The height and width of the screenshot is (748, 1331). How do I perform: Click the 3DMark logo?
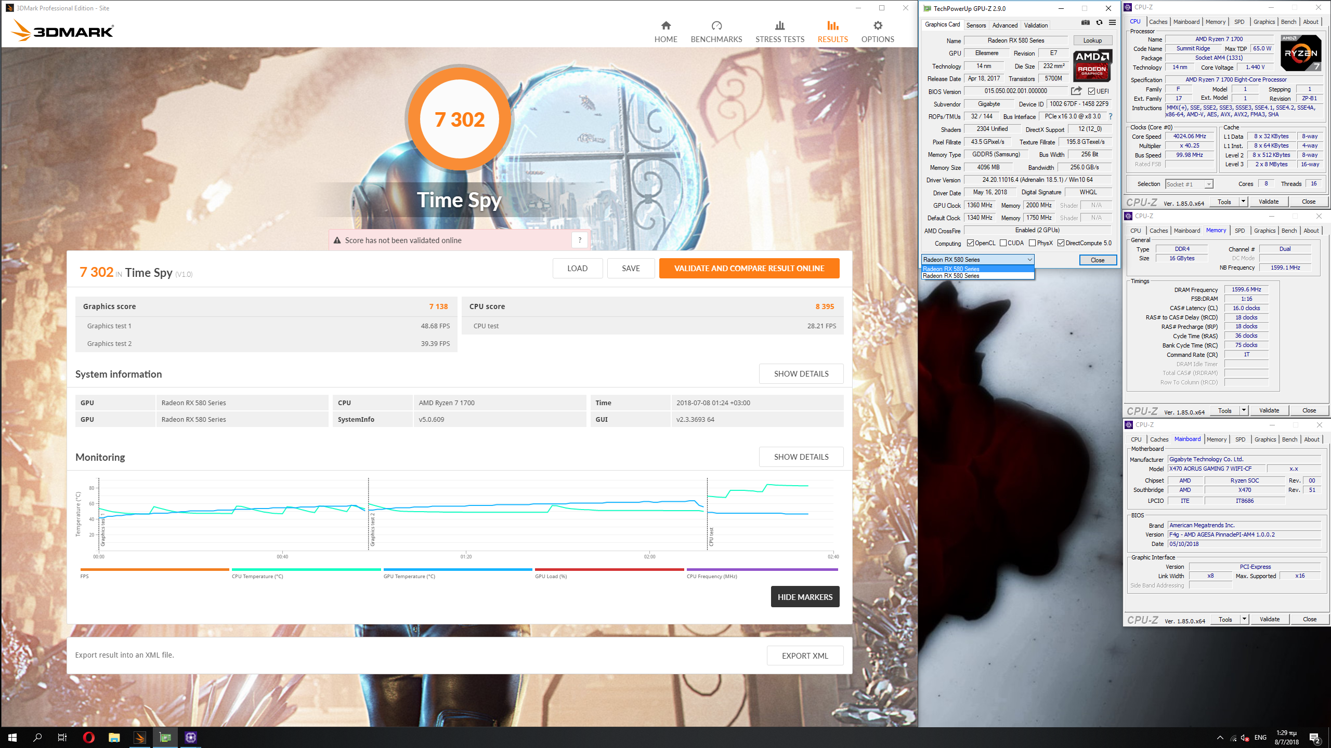click(62, 31)
